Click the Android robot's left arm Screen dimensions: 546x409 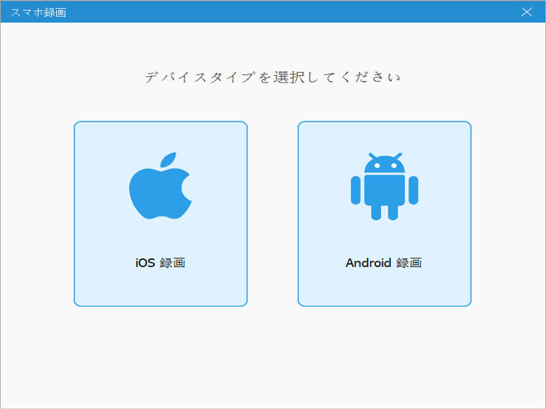pos(356,190)
